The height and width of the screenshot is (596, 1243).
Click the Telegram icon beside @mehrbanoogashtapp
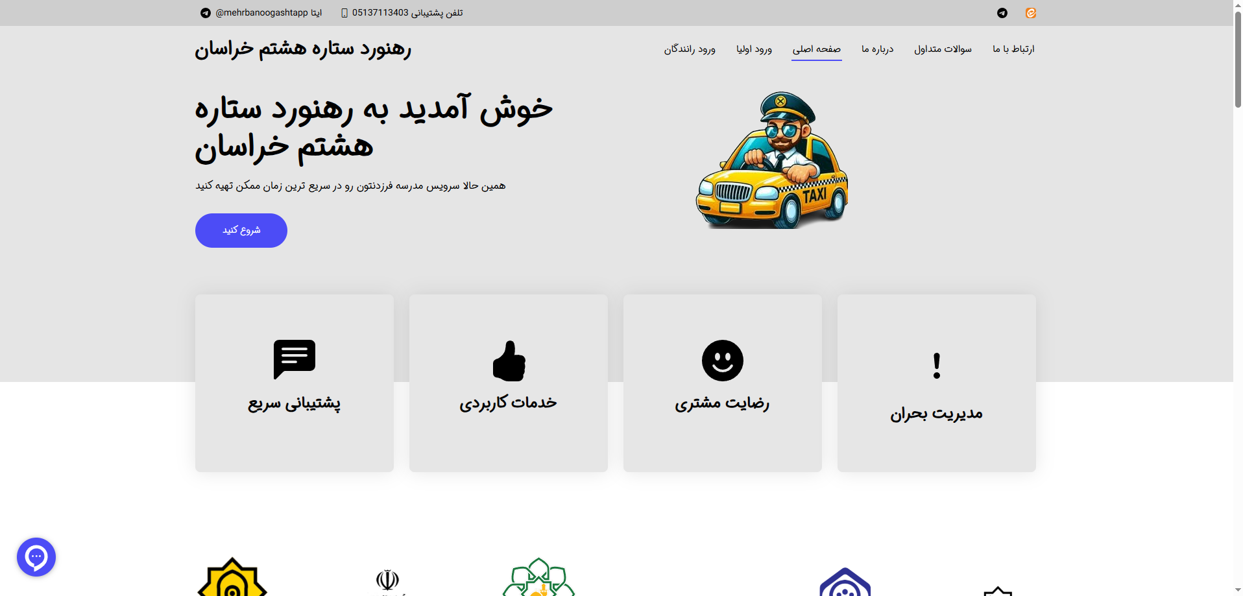206,13
